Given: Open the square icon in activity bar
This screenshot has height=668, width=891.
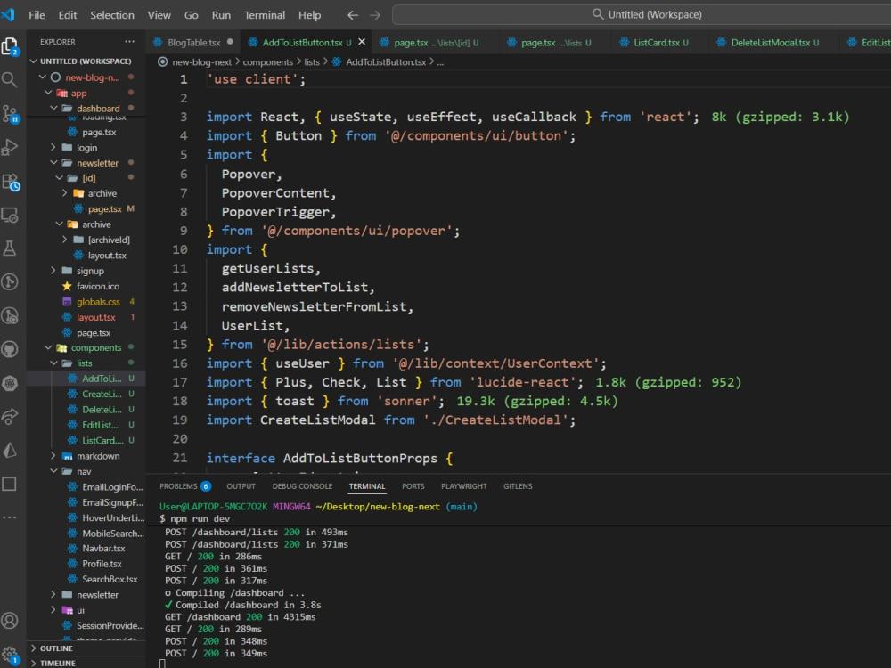Looking at the screenshot, I should tap(10, 484).
